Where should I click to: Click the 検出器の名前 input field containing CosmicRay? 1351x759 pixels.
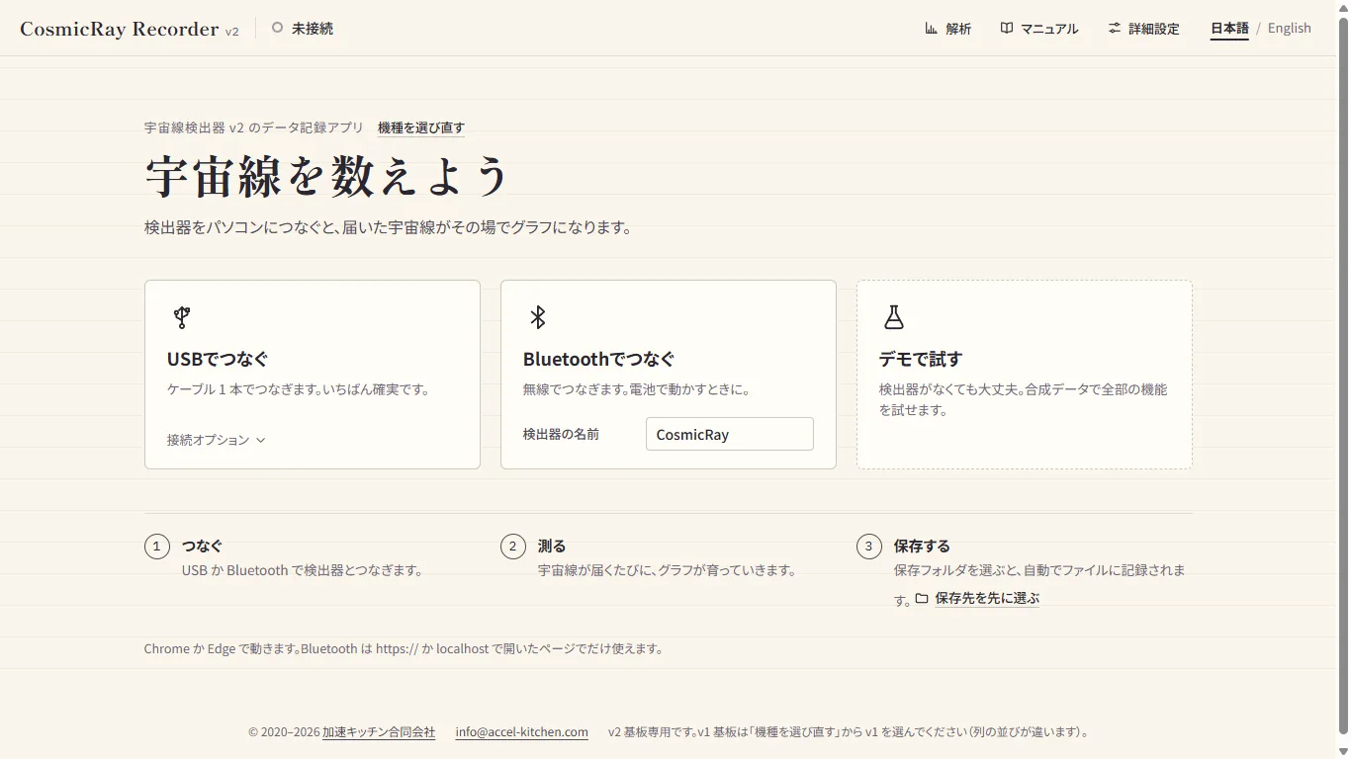pyautogui.click(x=730, y=434)
